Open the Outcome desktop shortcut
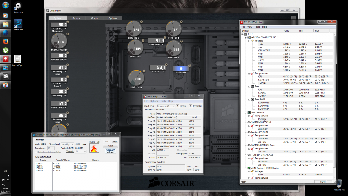This screenshot has height=196, width=348. point(18,8)
